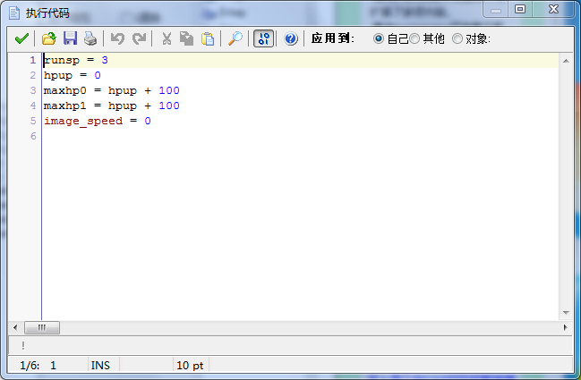Image resolution: width=581 pixels, height=380 pixels.
Task: Select the 对象 radio button
Action: (x=457, y=38)
